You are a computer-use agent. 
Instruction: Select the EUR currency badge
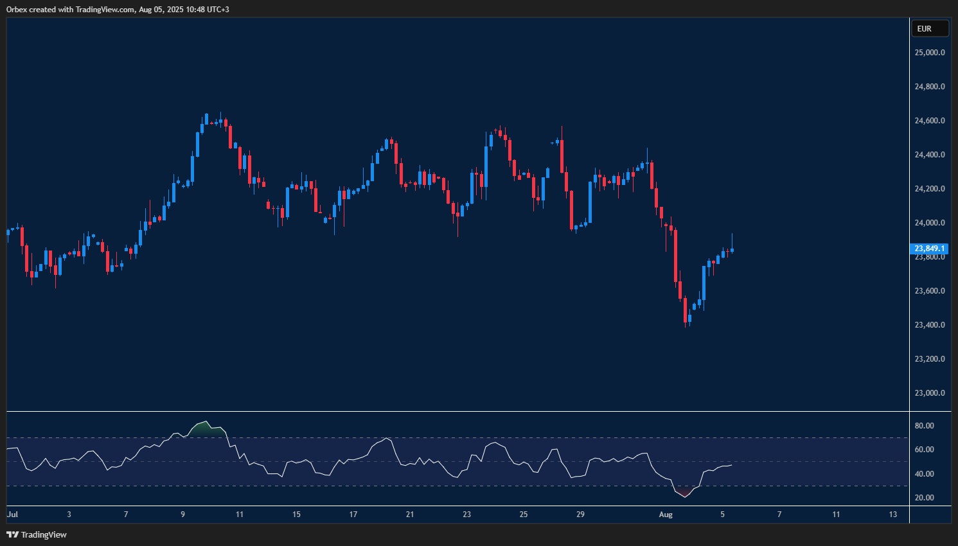(x=930, y=28)
